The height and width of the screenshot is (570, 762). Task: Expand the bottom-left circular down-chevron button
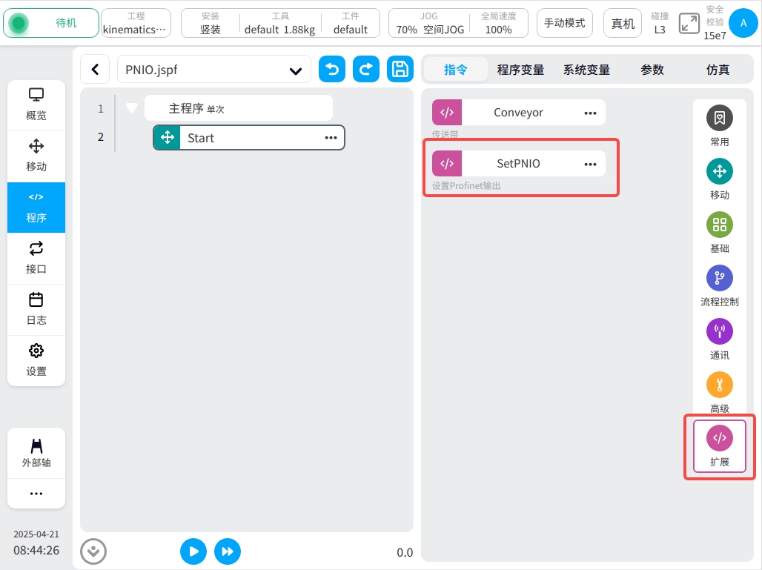tap(93, 551)
